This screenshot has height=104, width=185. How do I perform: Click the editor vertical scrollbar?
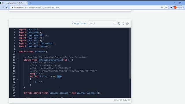(x=130, y=53)
